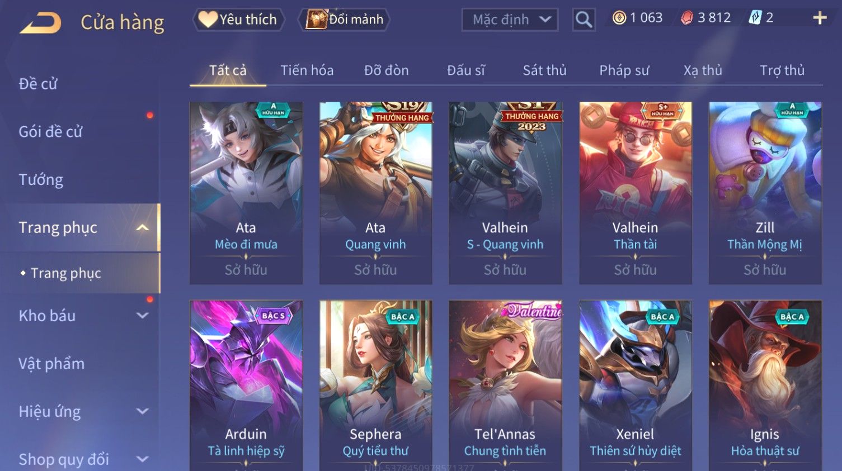Click the gold coin balance icon
Screen dimensions: 842x471
(619, 18)
